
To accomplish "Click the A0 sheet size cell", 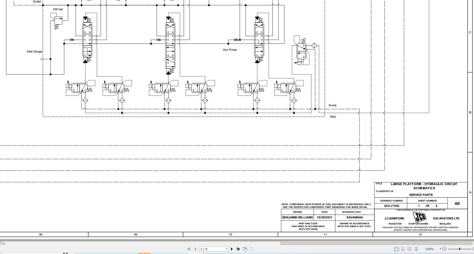I will 457,204.
